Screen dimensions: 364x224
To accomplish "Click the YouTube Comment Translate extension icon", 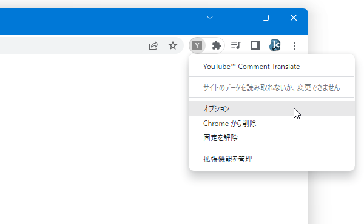I will (197, 45).
